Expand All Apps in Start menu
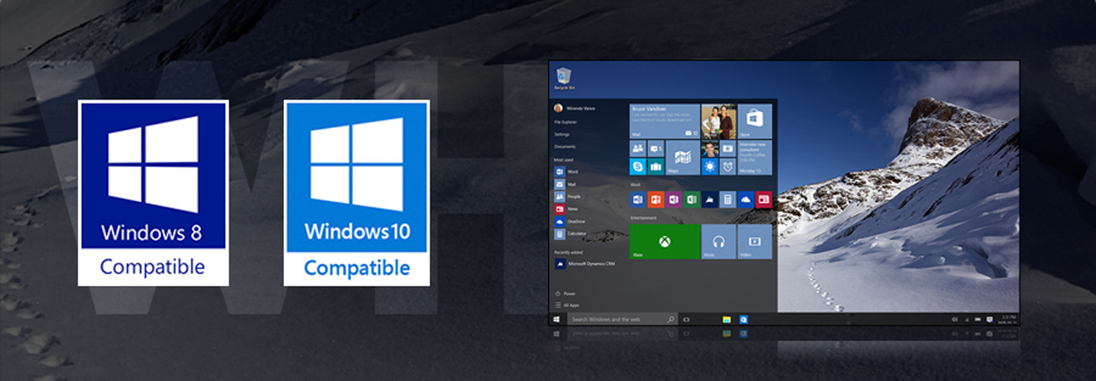 point(570,305)
